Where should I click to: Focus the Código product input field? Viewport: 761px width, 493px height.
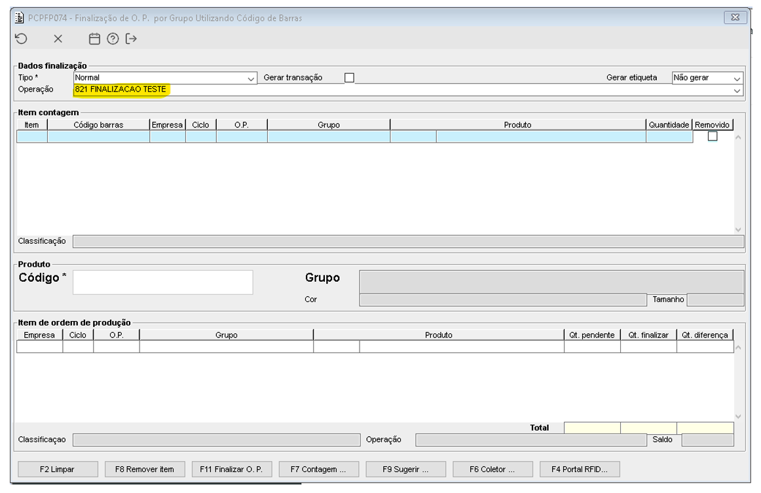point(162,282)
